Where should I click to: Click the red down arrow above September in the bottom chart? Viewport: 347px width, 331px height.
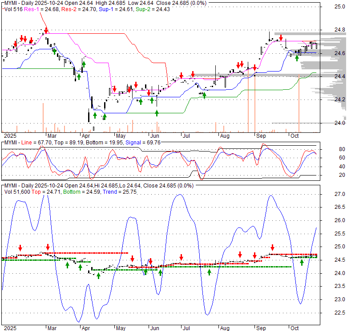point(272,248)
